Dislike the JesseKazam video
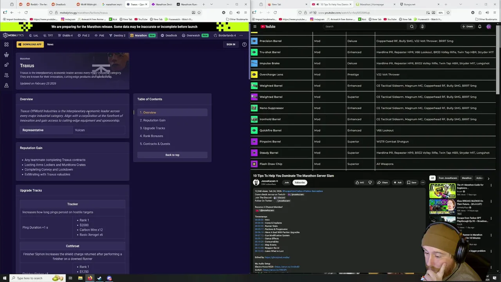Screen dimensions: 501x282 point(370,183)
